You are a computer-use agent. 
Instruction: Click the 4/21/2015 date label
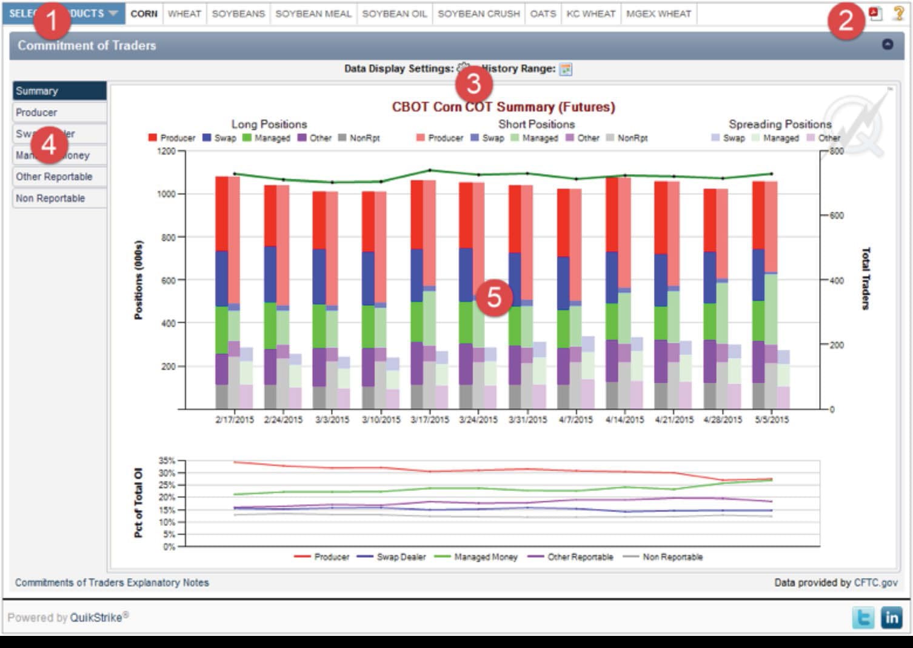674,419
